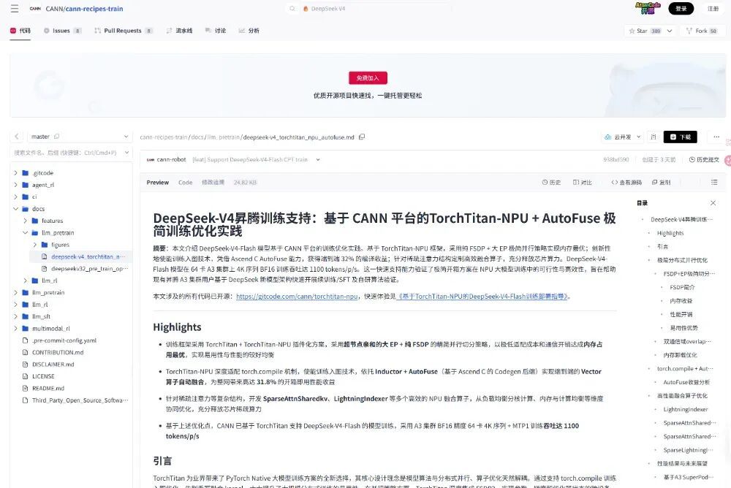
Task: Copy file path icon after autofuse.md
Action: point(362,137)
